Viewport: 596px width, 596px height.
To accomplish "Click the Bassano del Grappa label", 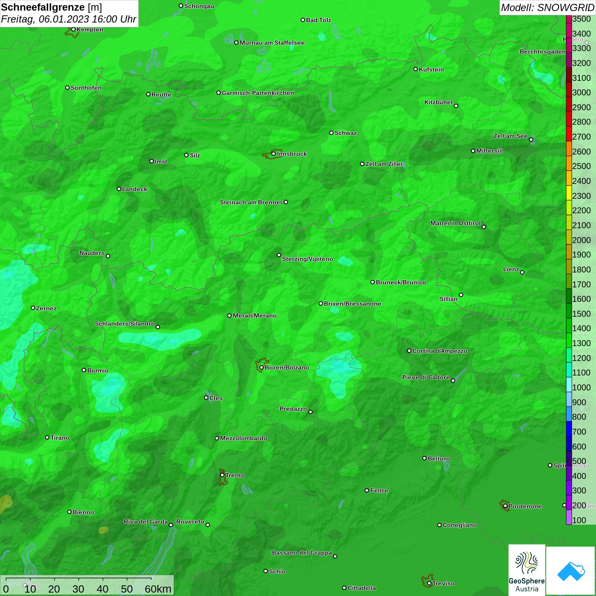I will pyautogui.click(x=302, y=553).
